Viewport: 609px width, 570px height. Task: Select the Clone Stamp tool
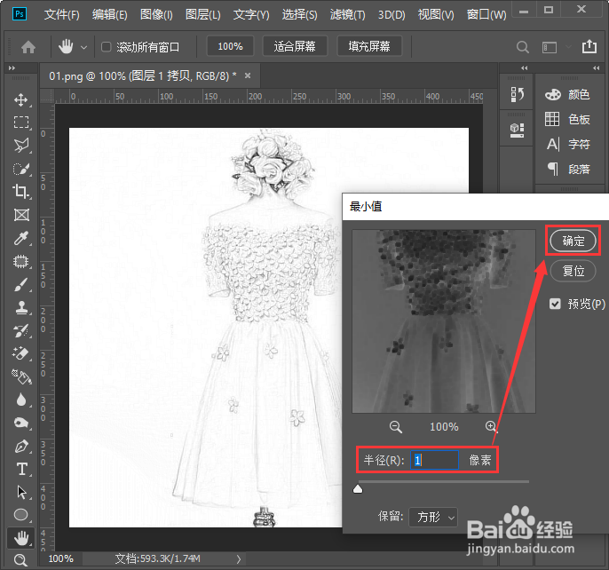[x=21, y=308]
